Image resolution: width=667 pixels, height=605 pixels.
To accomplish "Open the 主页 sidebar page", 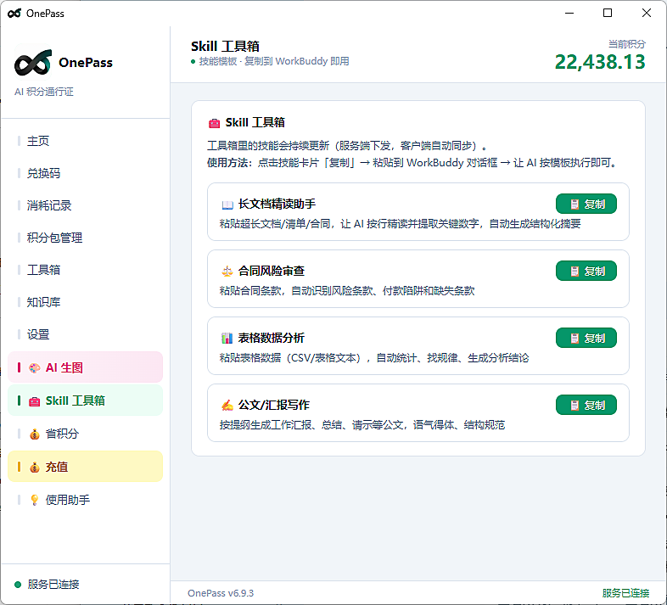I will coord(85,141).
